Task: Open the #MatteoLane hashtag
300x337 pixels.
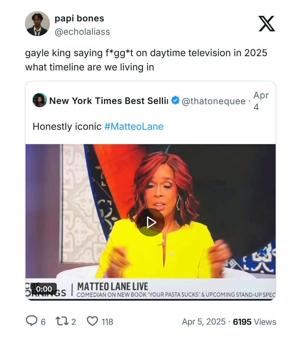Action: [x=134, y=127]
